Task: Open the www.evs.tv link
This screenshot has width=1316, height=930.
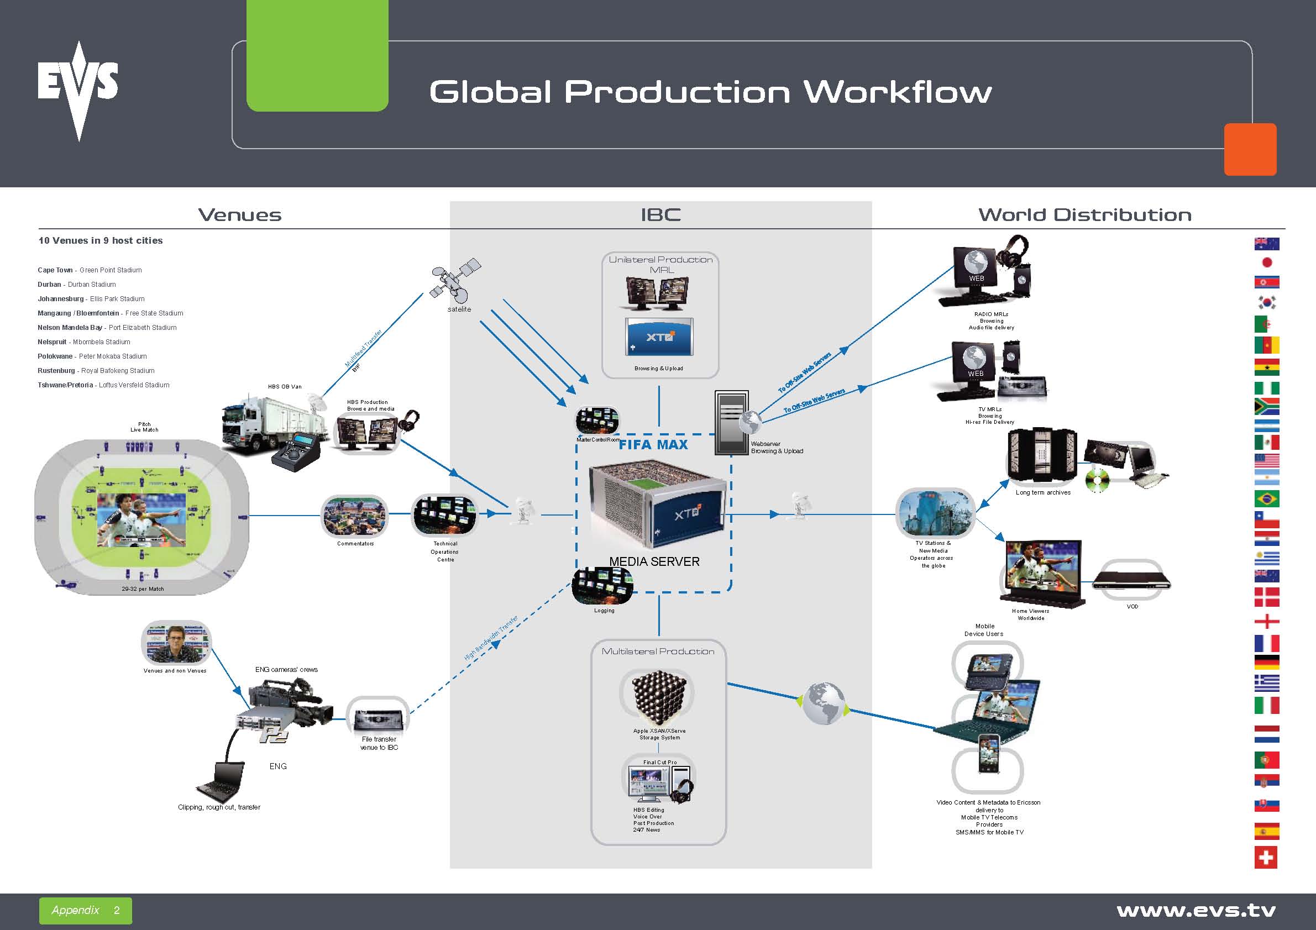Action: click(1196, 910)
